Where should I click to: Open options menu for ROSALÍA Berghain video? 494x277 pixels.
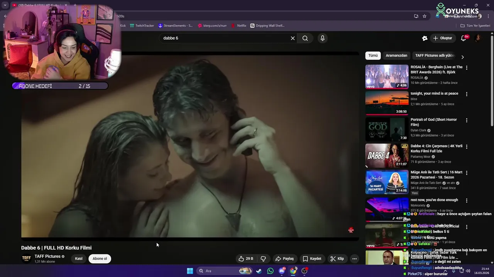click(467, 68)
